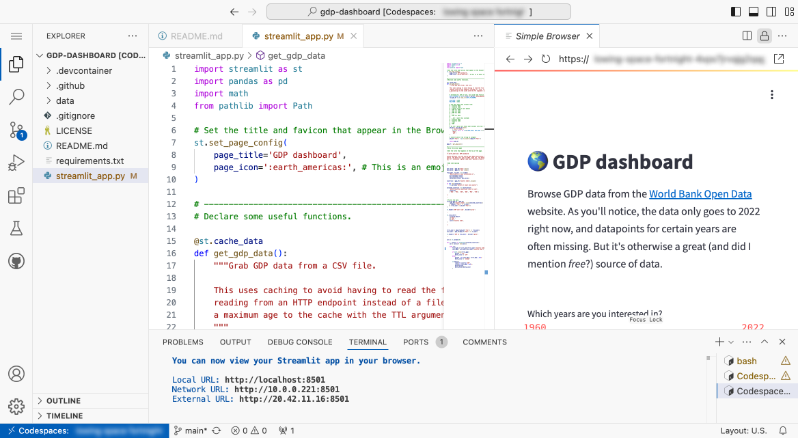Open the Testing view
This screenshot has width=798, height=438.
(x=16, y=228)
